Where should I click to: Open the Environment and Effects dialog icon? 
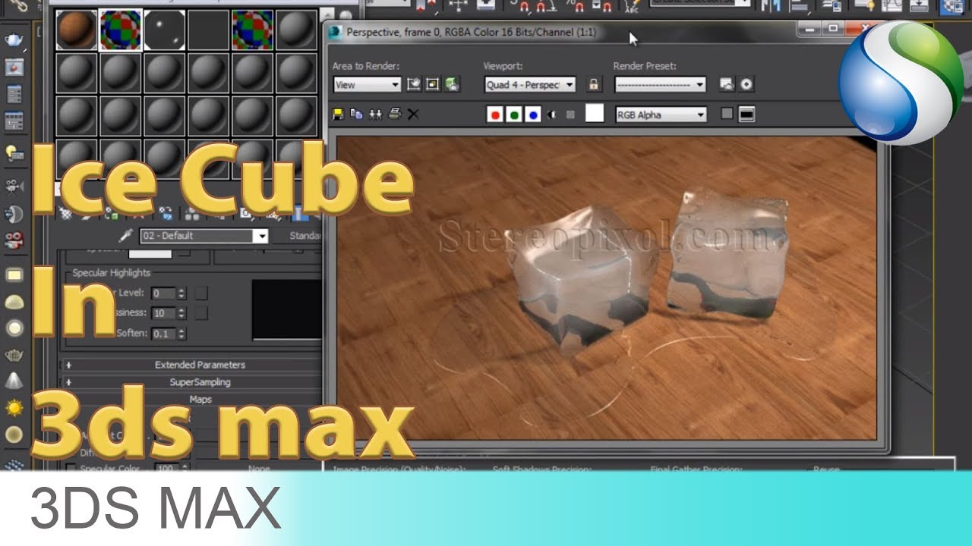[727, 84]
